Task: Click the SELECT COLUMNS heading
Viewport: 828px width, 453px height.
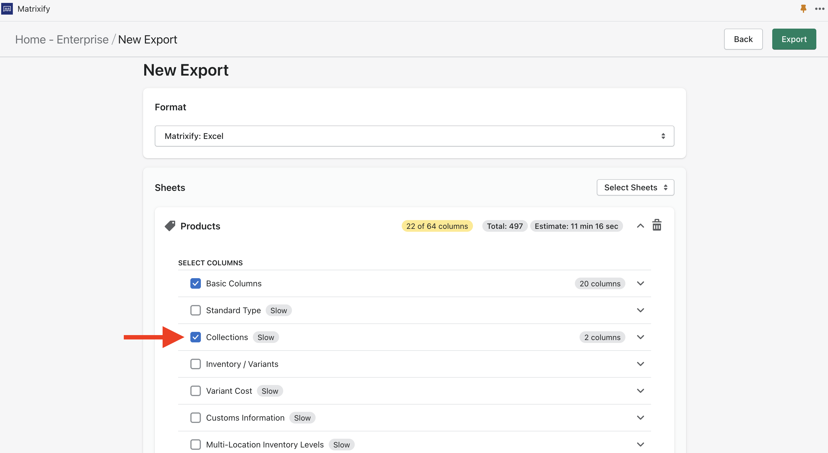Action: [210, 263]
